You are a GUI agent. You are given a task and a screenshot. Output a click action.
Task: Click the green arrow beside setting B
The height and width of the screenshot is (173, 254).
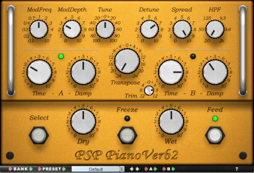click(173, 169)
